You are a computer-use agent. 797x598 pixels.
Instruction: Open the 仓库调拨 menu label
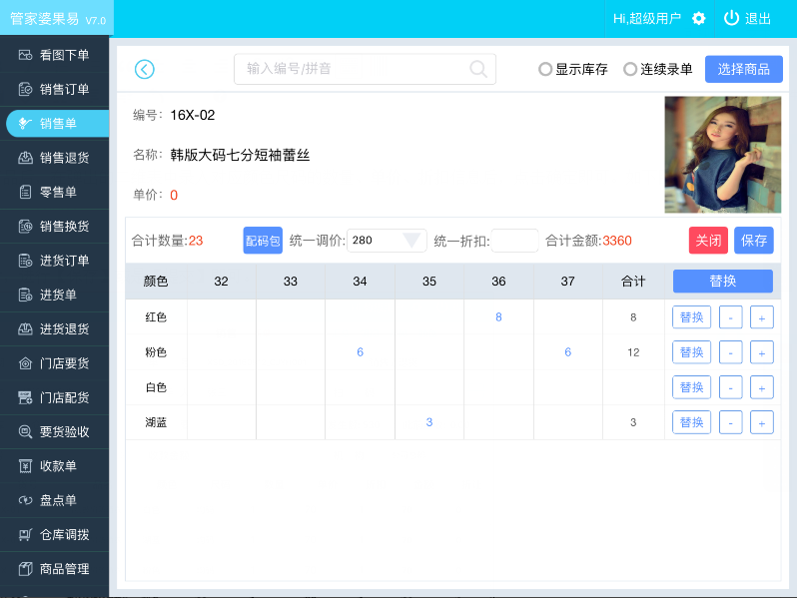tap(65, 534)
